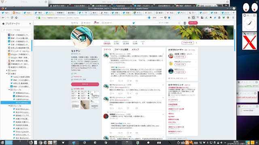Open the Firefox home page icon
The image size is (259, 145).
(16, 18)
